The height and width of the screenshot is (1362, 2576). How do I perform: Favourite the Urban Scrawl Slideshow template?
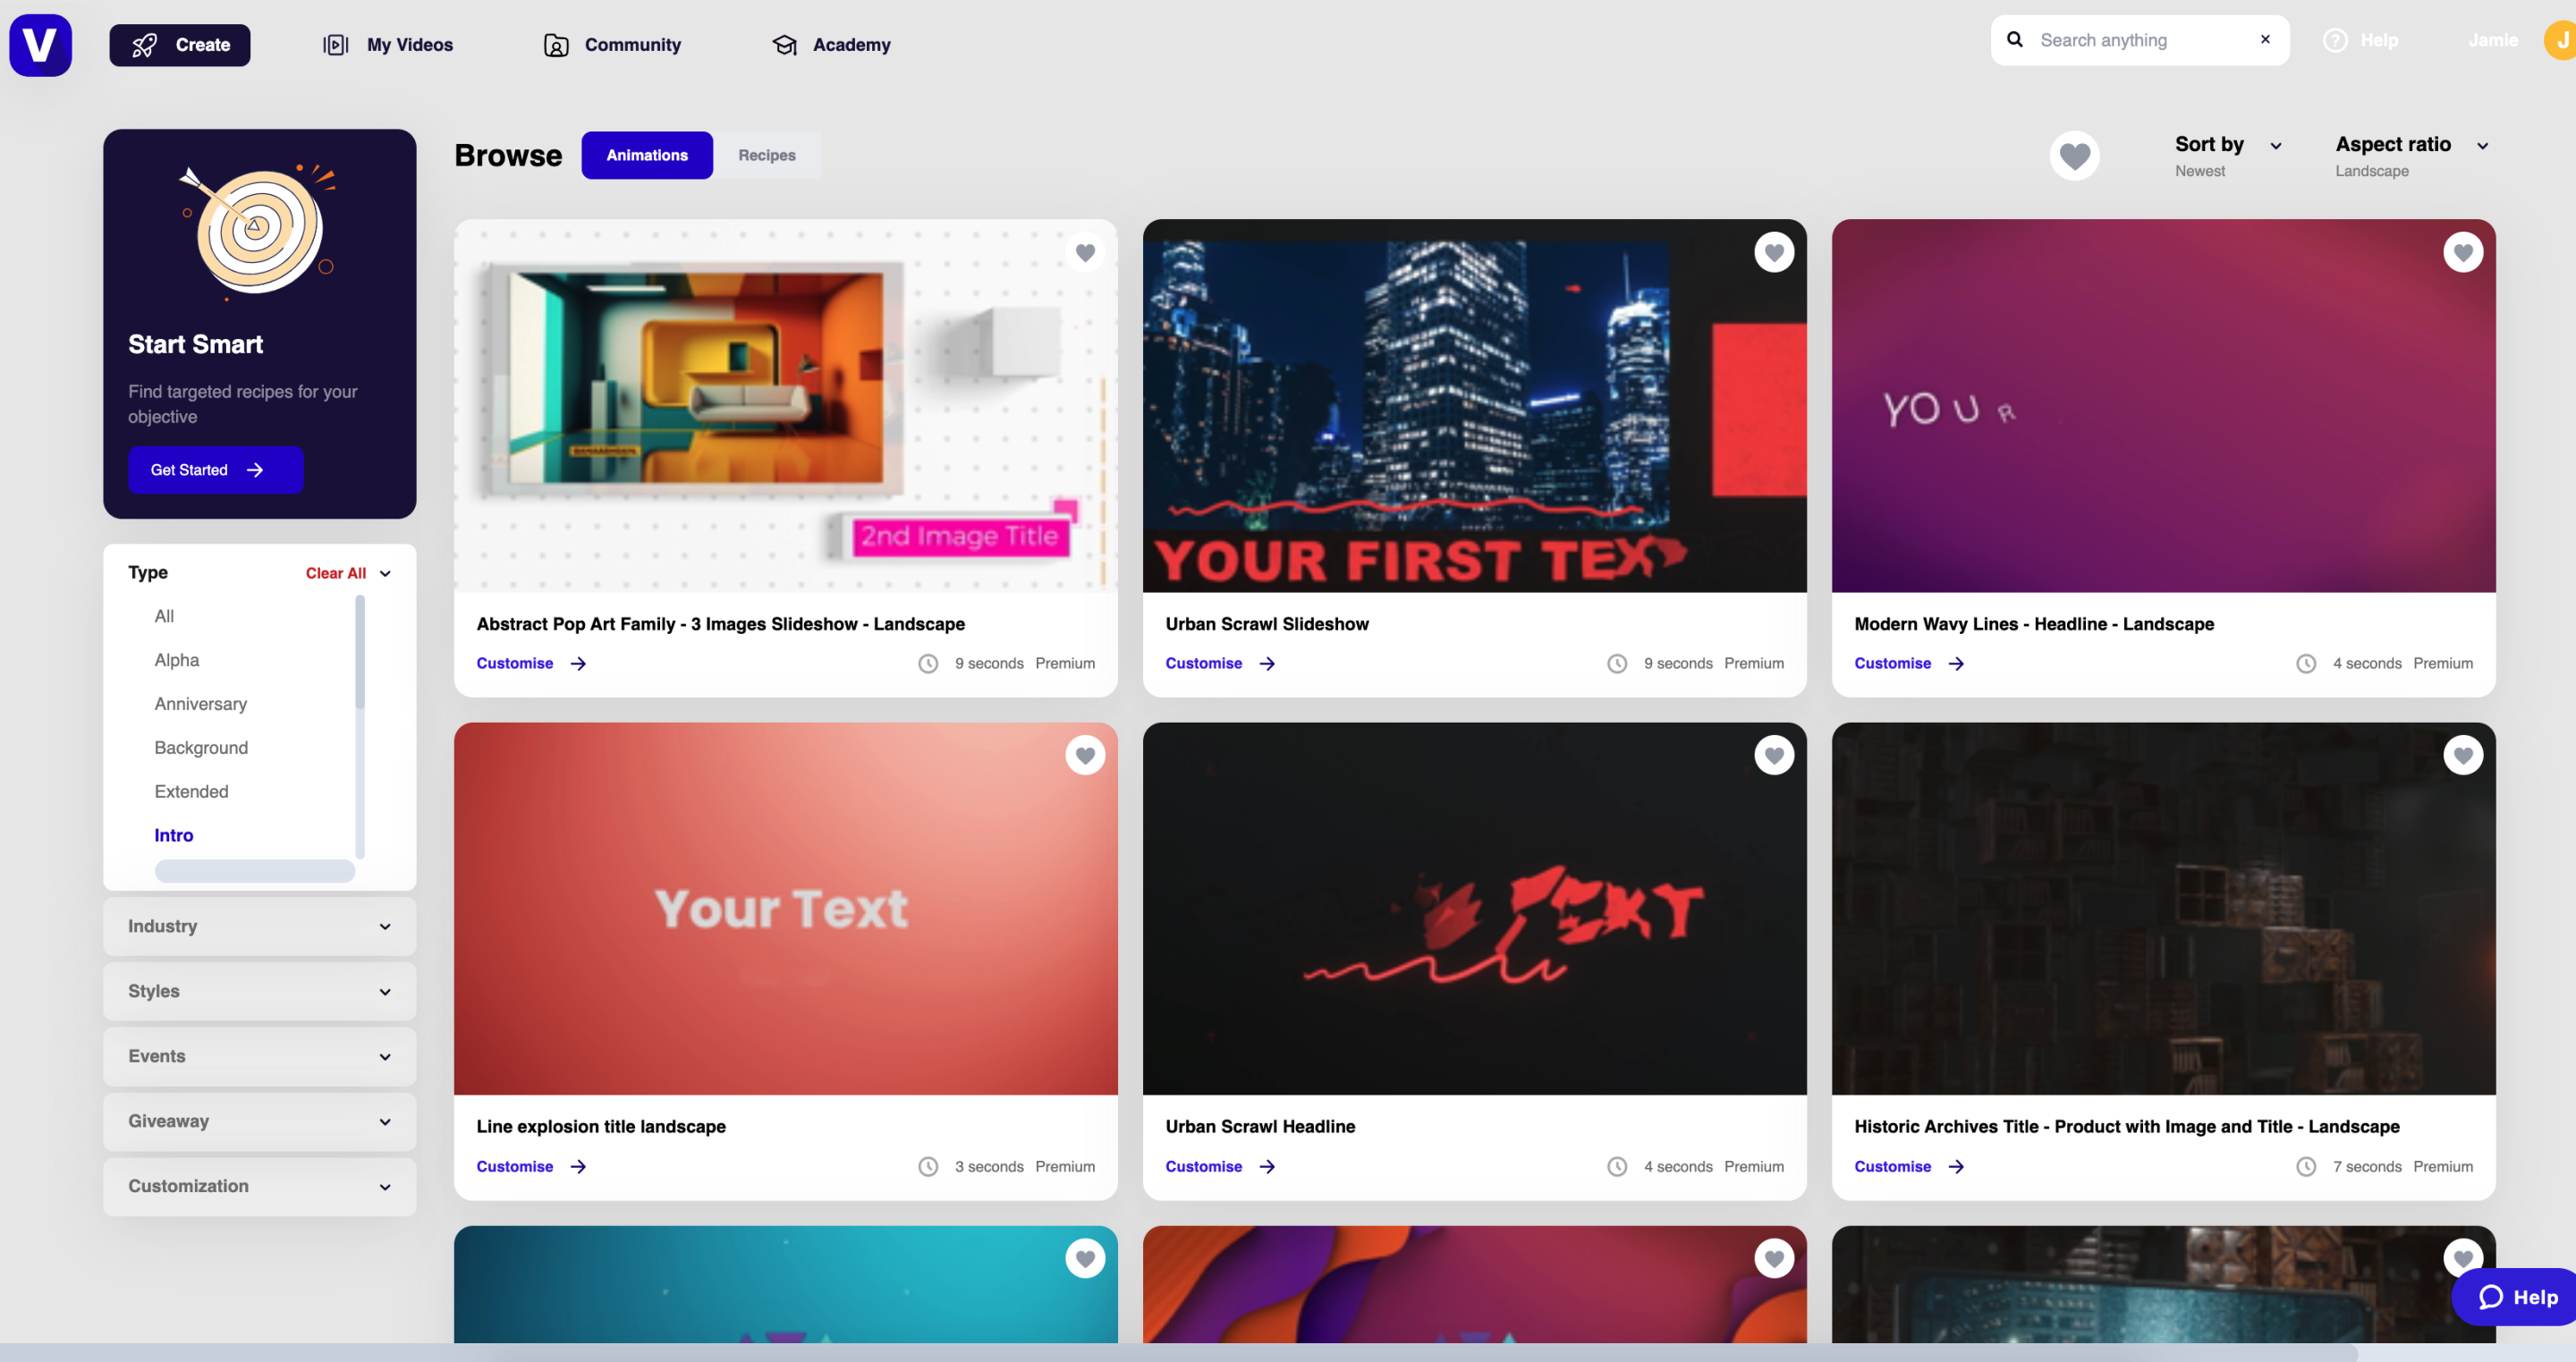point(1774,253)
